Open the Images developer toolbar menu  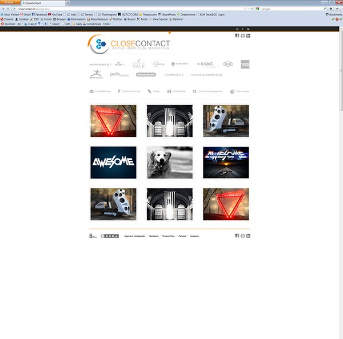[60, 19]
